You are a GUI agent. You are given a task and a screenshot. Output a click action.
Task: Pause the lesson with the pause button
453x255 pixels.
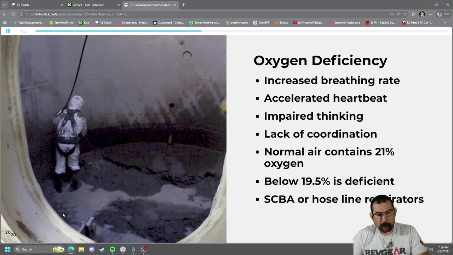7,31
